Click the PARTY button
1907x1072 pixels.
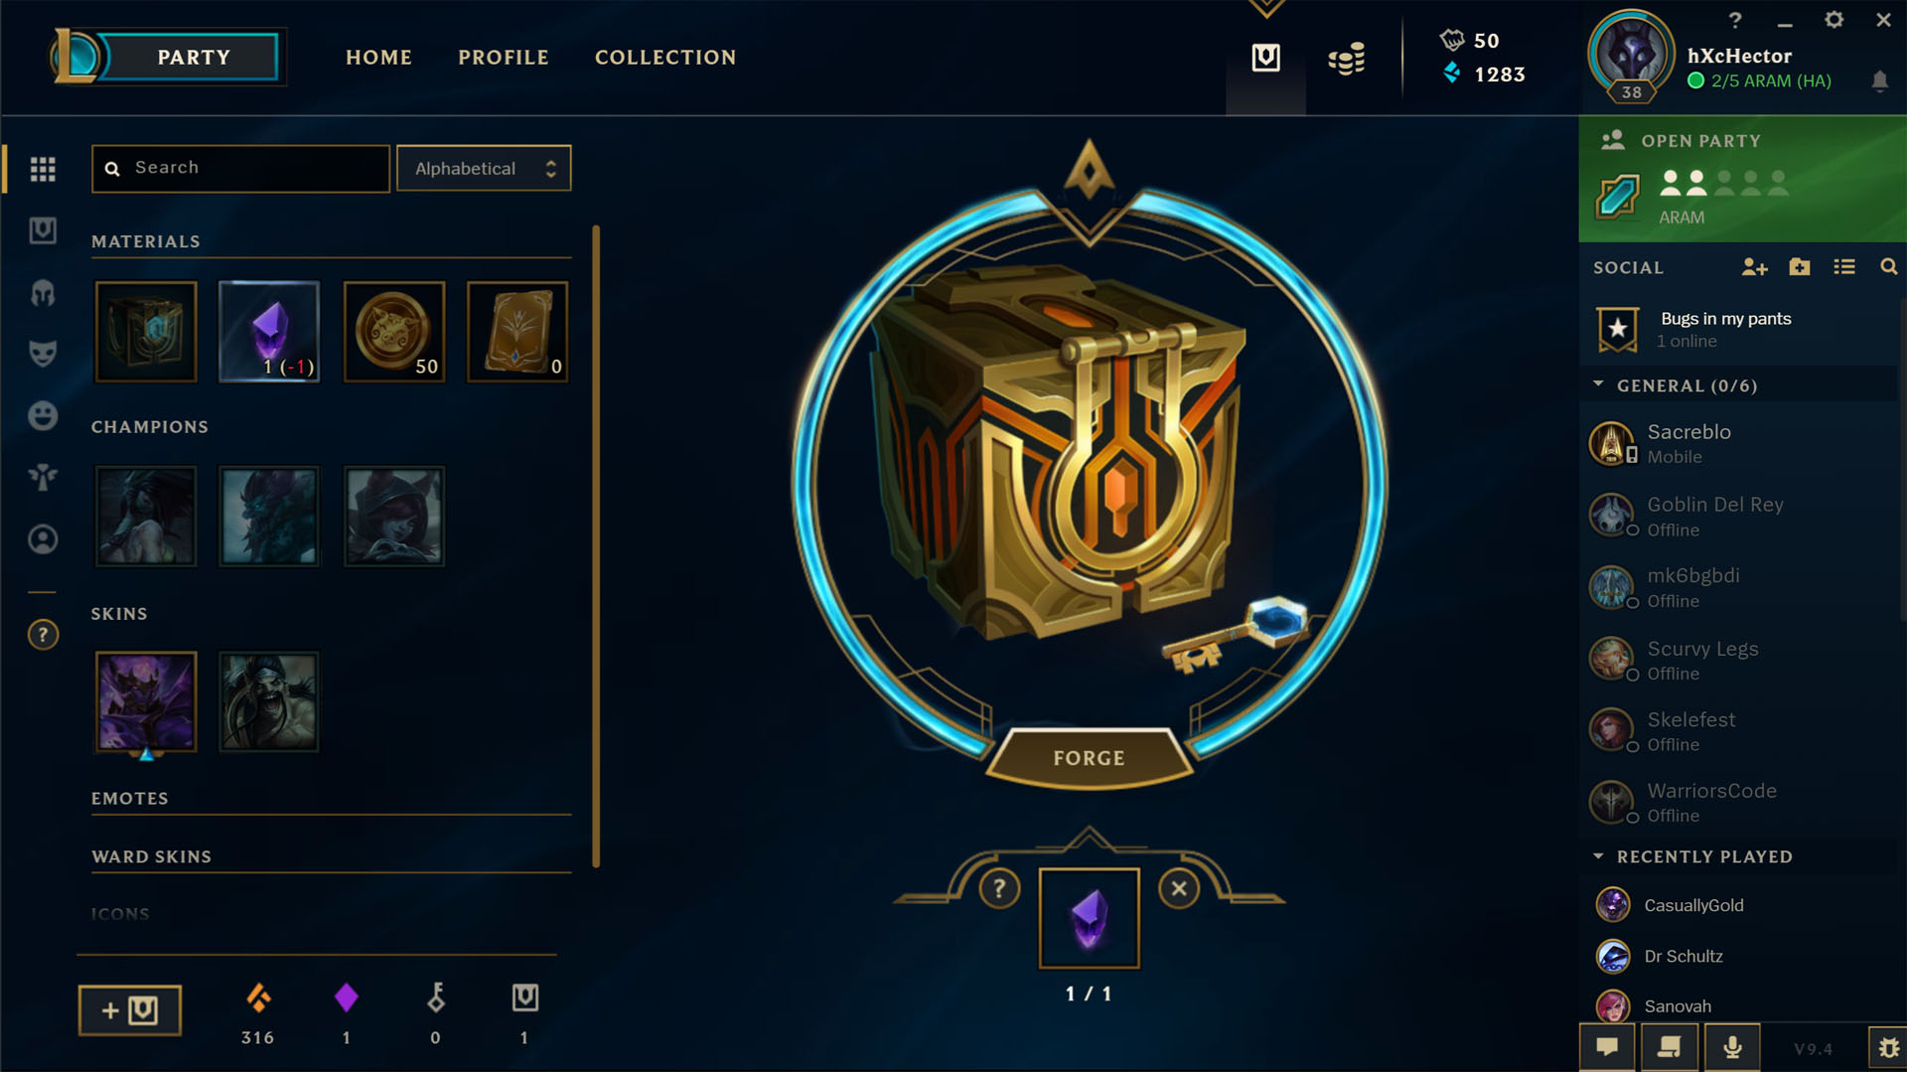pyautogui.click(x=193, y=58)
